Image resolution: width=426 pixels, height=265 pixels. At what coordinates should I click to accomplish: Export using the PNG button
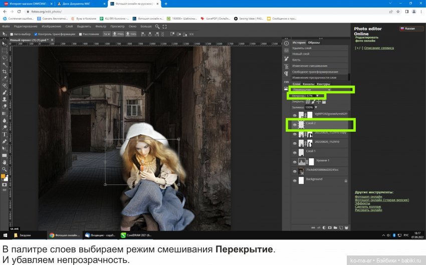(x=118, y=34)
